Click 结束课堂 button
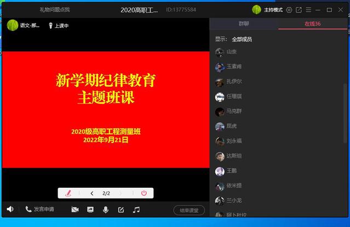 coord(189,210)
